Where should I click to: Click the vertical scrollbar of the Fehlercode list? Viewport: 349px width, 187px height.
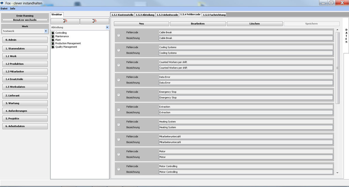point(337,68)
